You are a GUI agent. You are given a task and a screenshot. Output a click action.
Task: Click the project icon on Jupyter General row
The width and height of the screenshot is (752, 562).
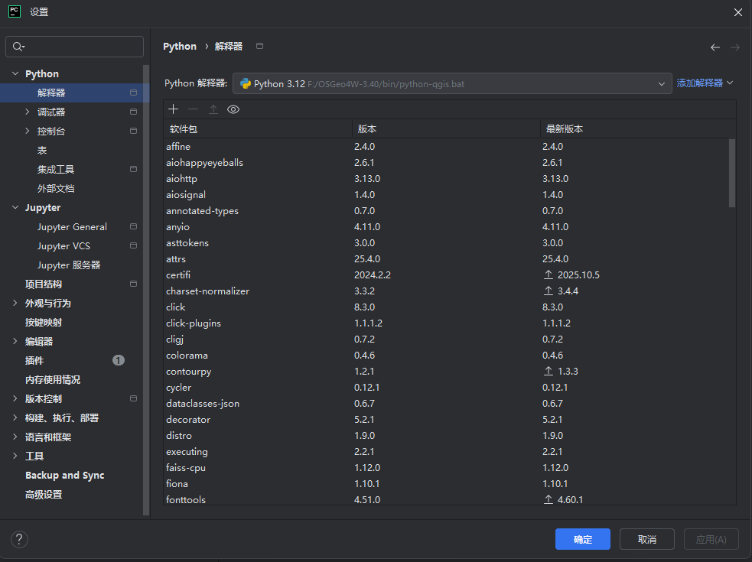(x=133, y=226)
